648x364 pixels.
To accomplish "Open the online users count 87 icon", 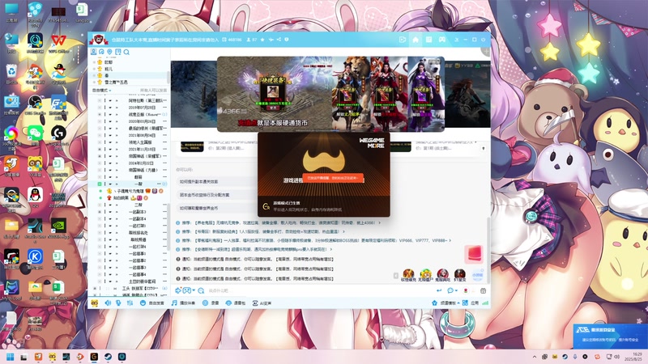I will point(252,40).
